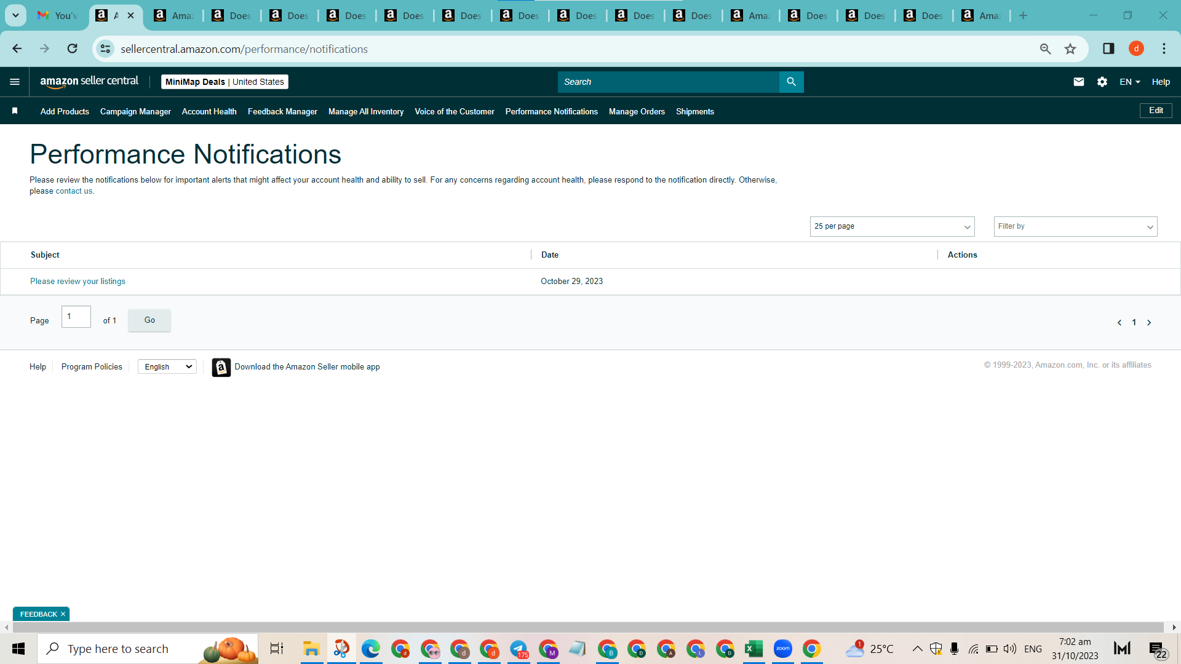Image resolution: width=1181 pixels, height=664 pixels.
Task: Open the weather widget showing 25°C
Action: (x=869, y=649)
